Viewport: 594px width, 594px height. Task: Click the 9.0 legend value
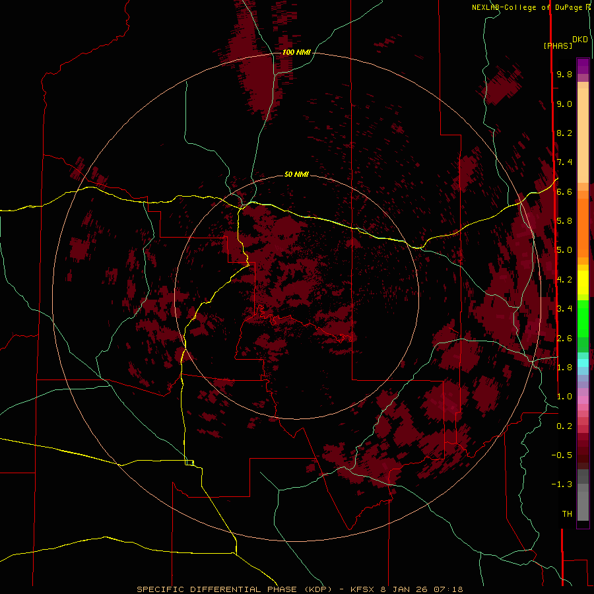click(564, 104)
